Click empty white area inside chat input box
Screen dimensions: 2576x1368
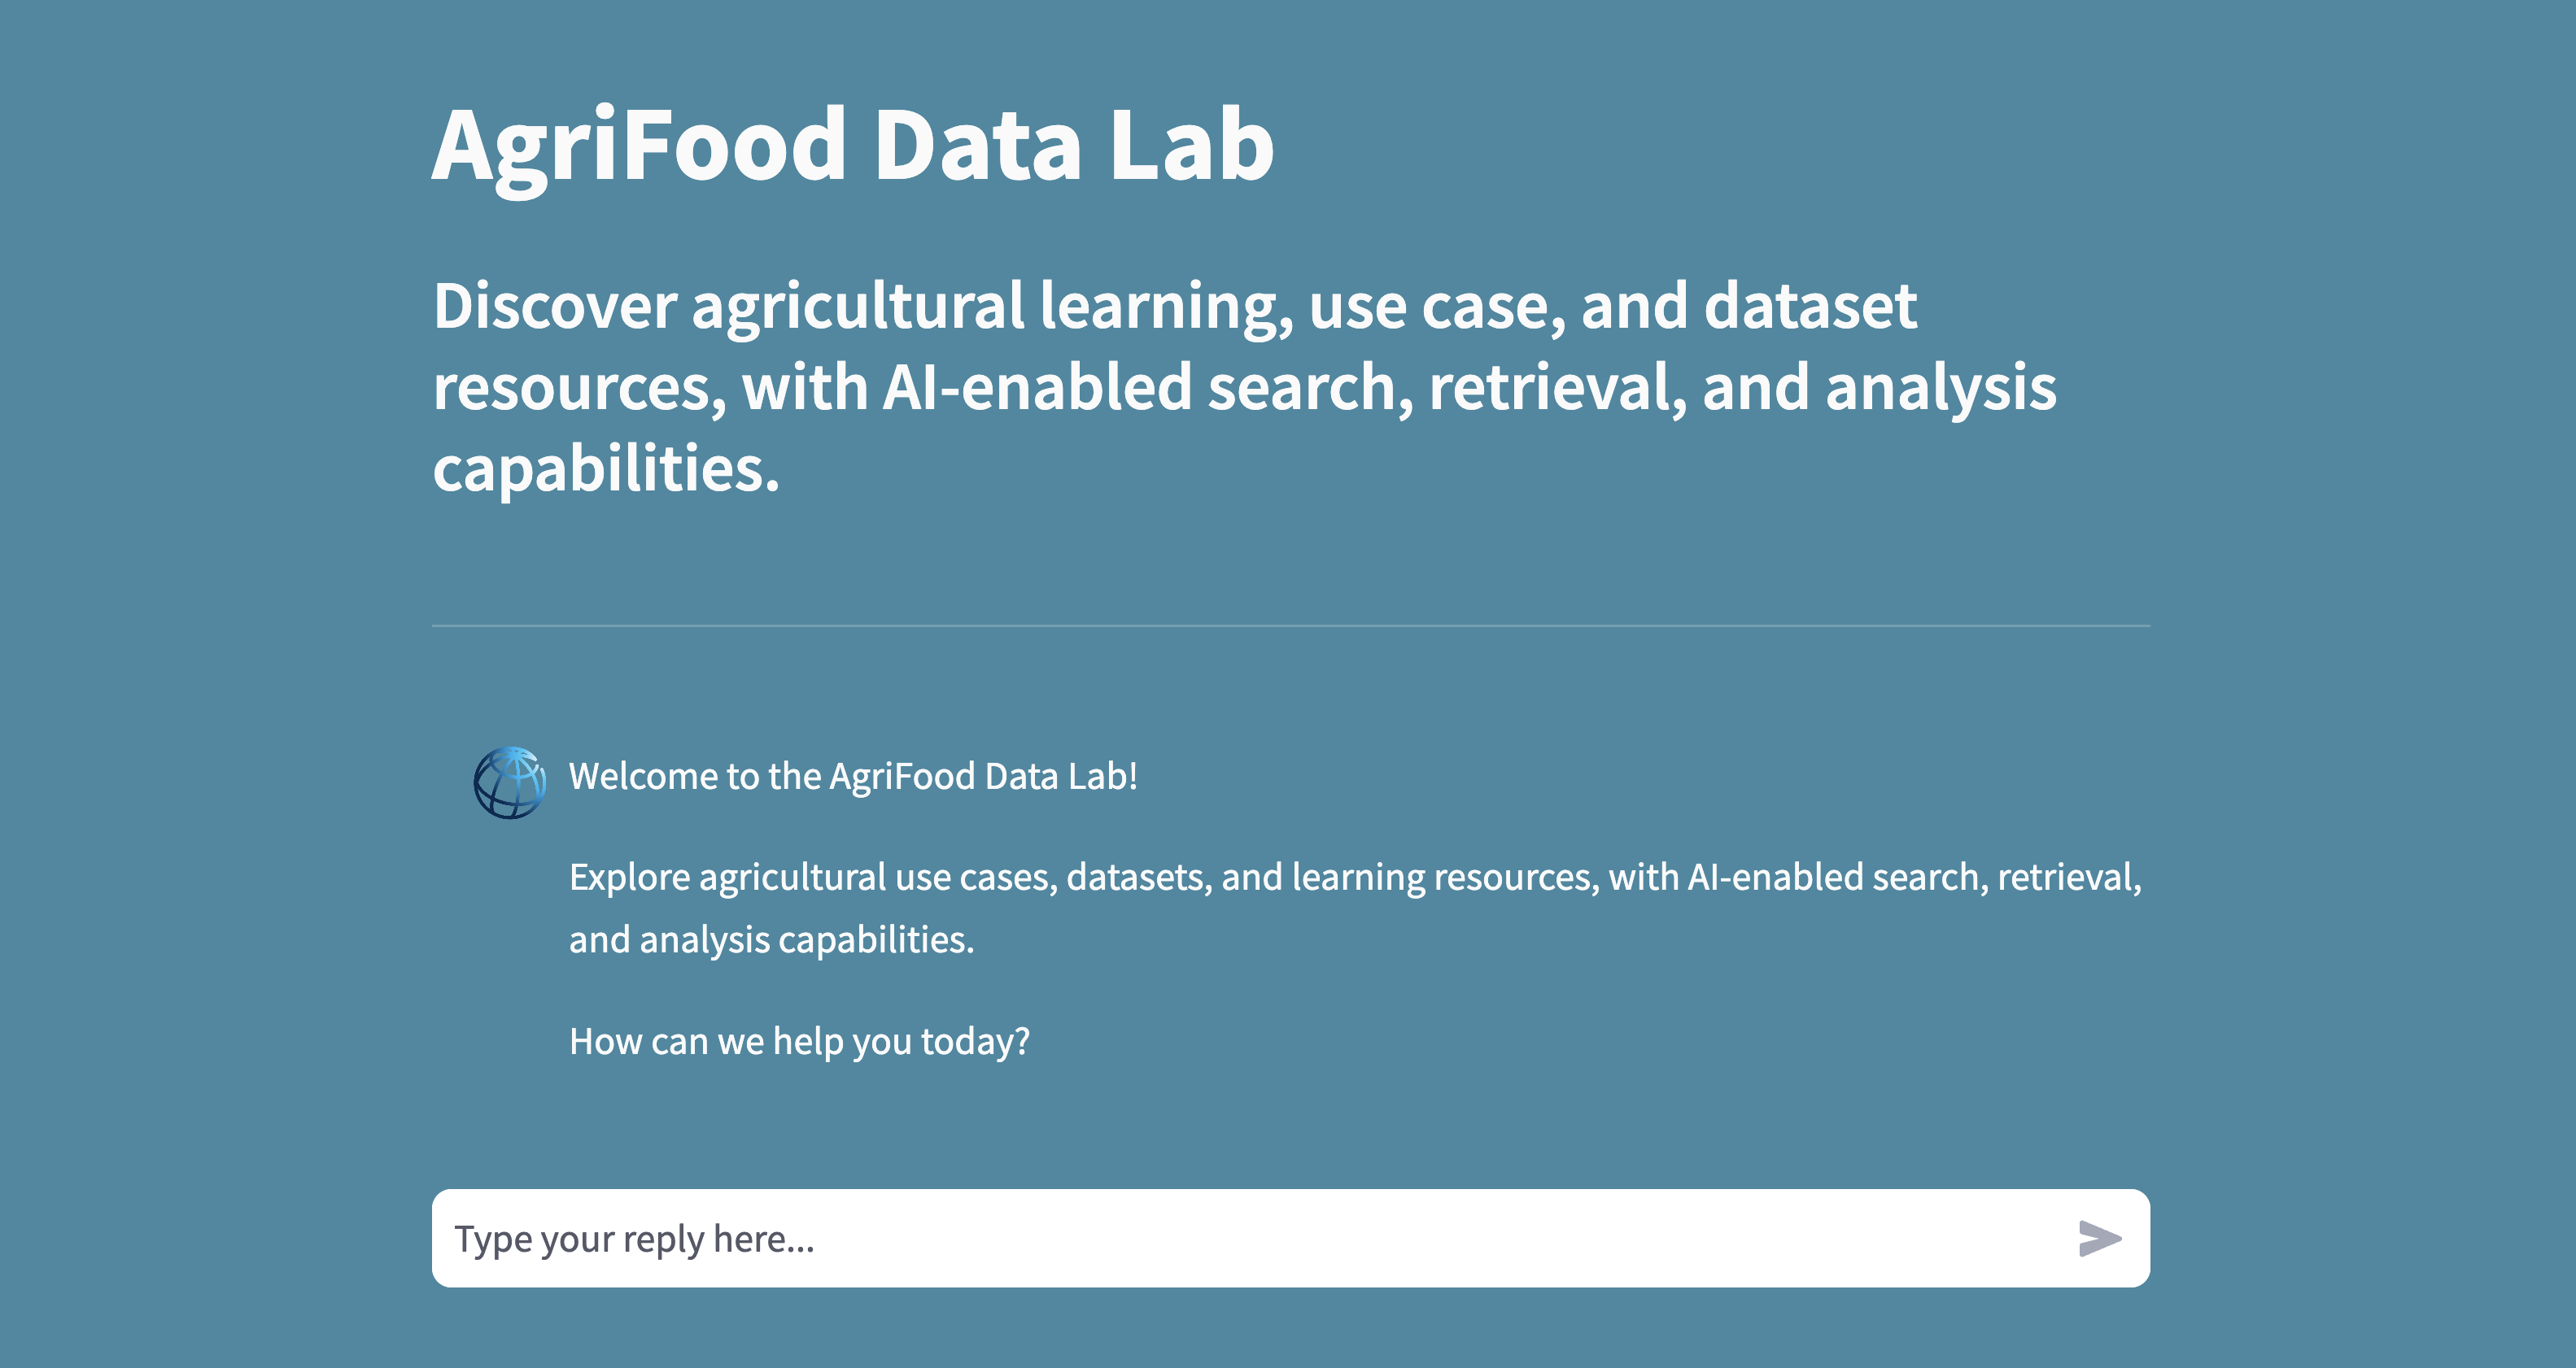[x=1400, y=1238]
